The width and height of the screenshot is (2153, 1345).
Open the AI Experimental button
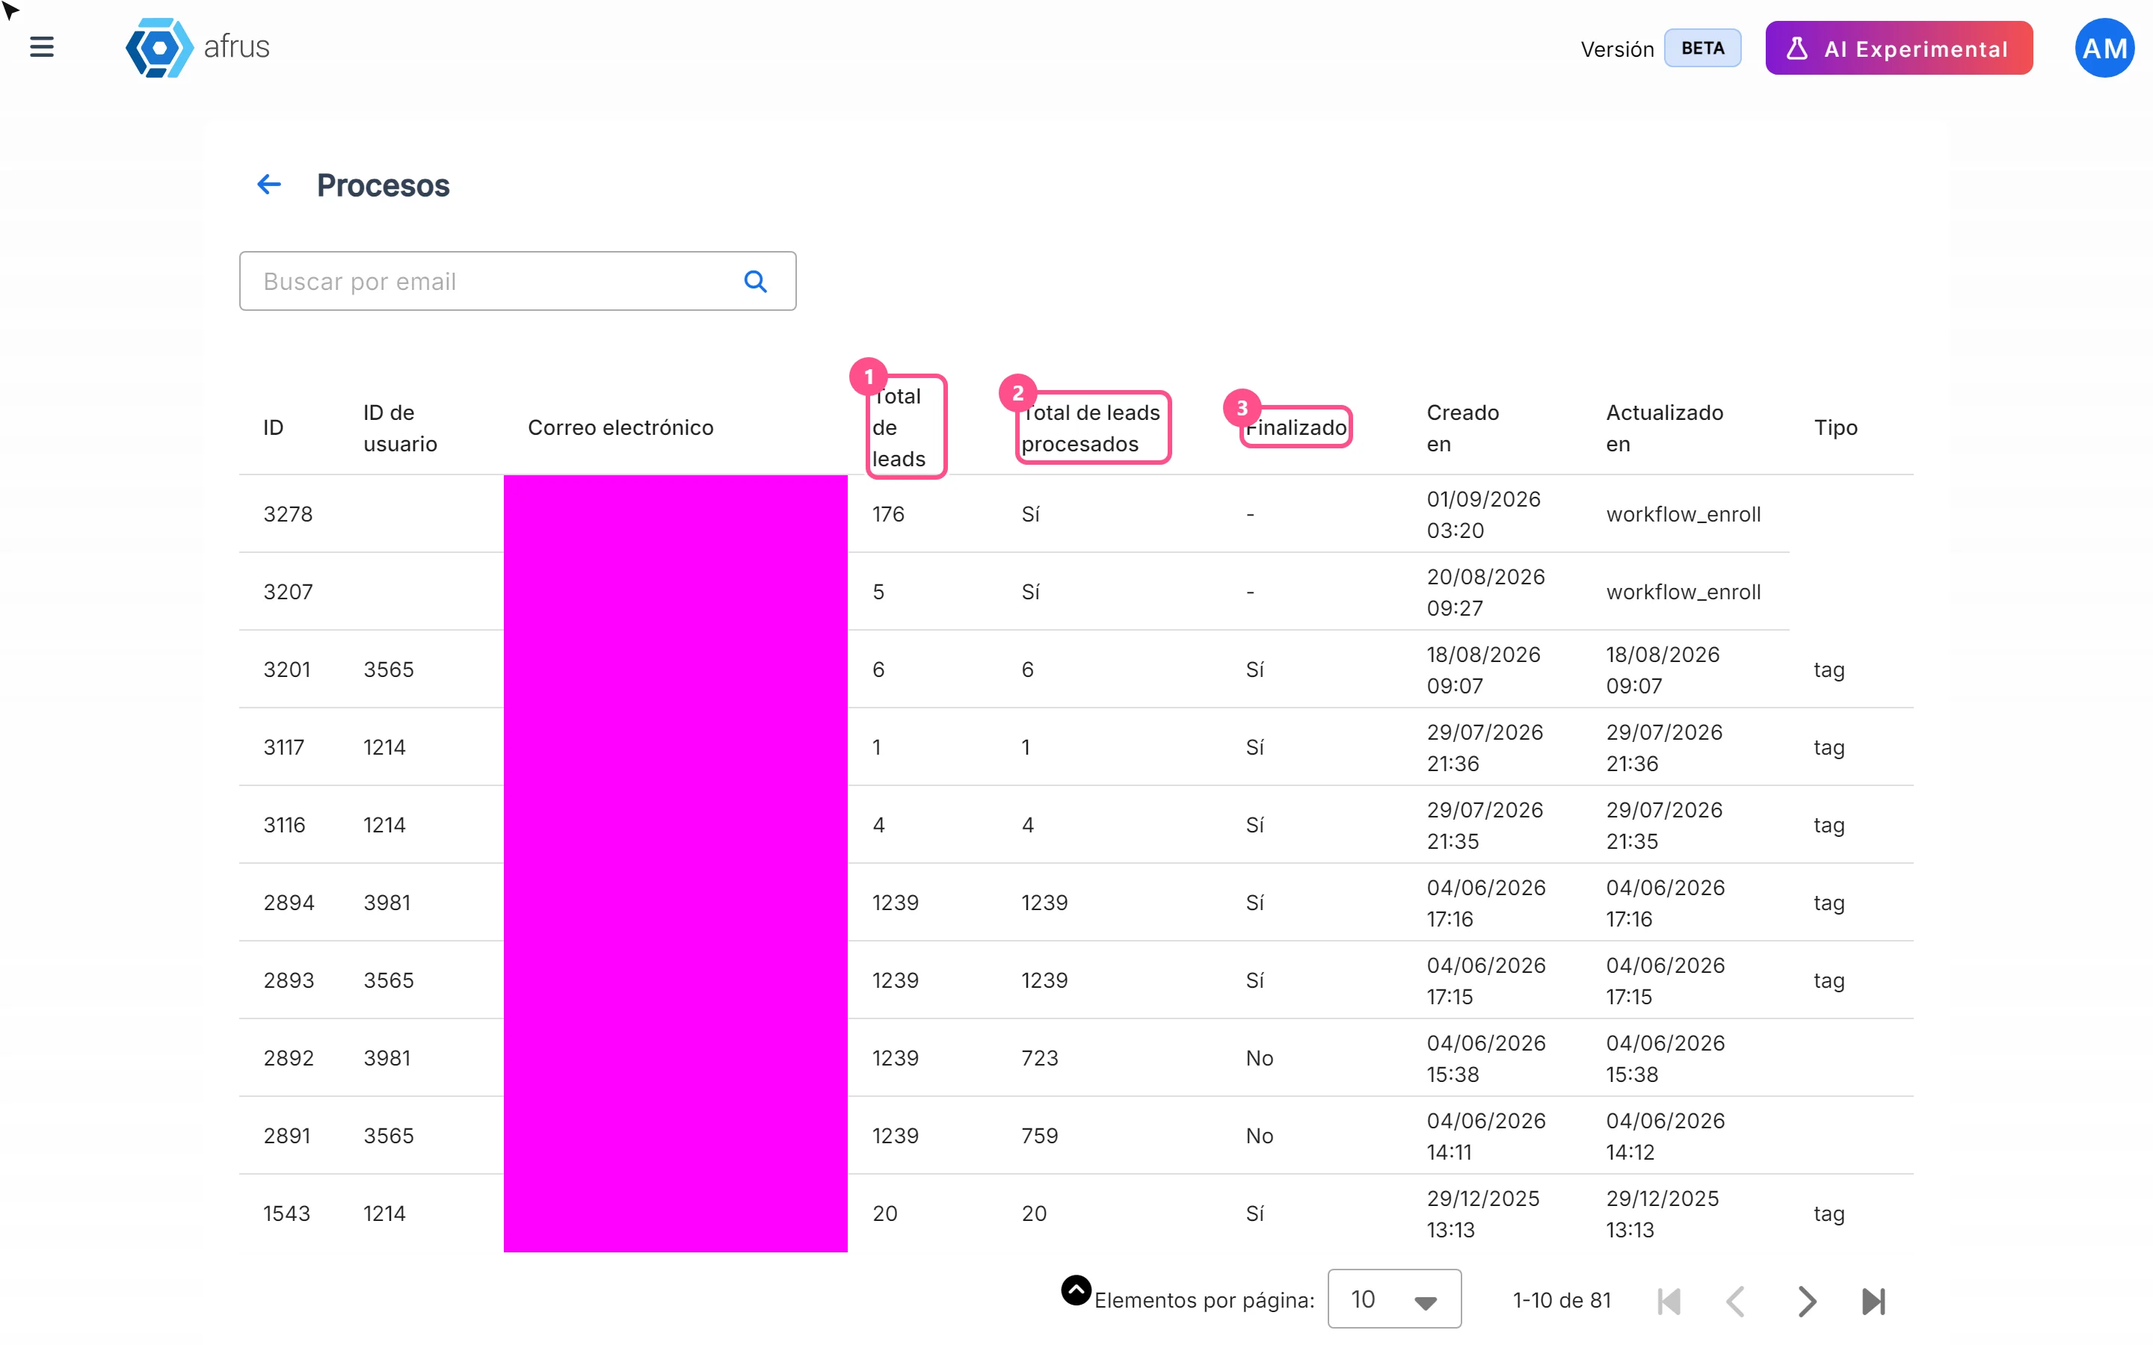pos(1899,48)
